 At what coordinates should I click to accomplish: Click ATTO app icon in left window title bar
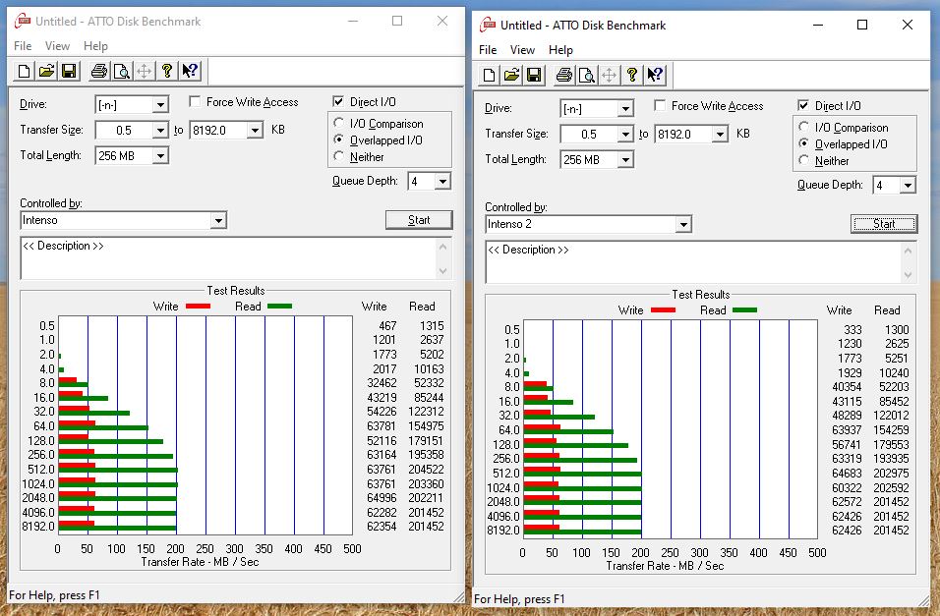click(23, 21)
